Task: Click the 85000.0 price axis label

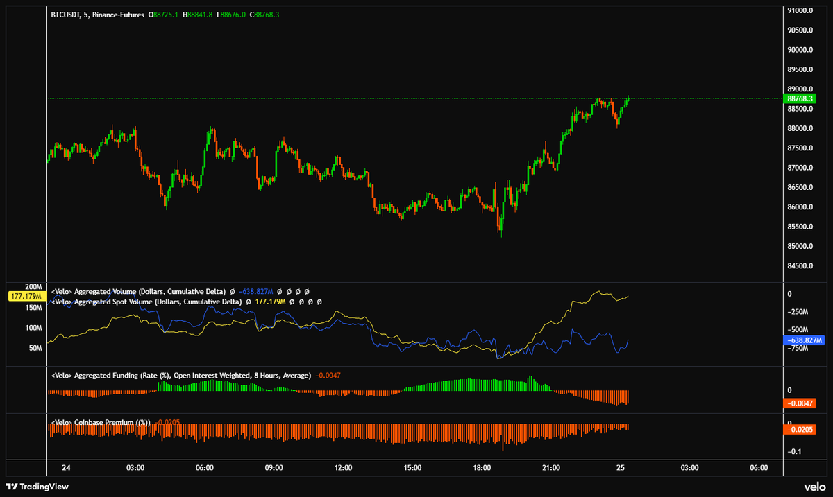Action: tap(802, 246)
